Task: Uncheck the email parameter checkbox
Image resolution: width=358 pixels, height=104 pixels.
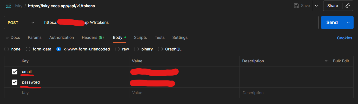Action: (x=15, y=72)
